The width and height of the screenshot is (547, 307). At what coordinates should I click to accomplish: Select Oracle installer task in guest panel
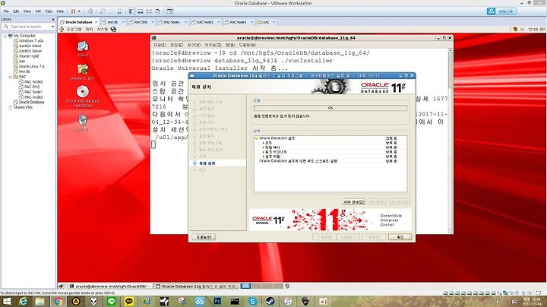coord(197,286)
